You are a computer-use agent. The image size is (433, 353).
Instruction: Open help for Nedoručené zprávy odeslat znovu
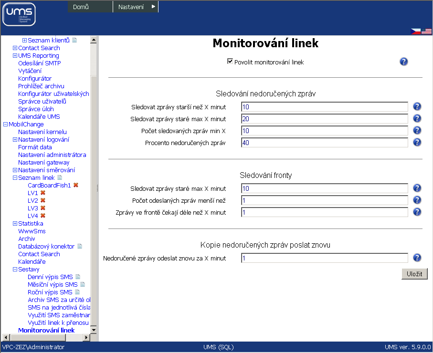[x=417, y=258]
